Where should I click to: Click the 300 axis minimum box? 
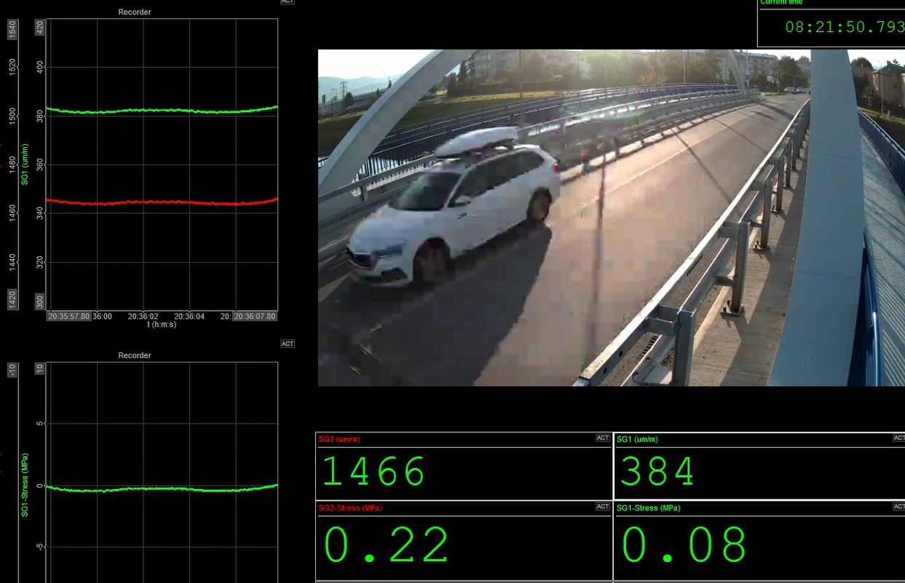point(39,301)
